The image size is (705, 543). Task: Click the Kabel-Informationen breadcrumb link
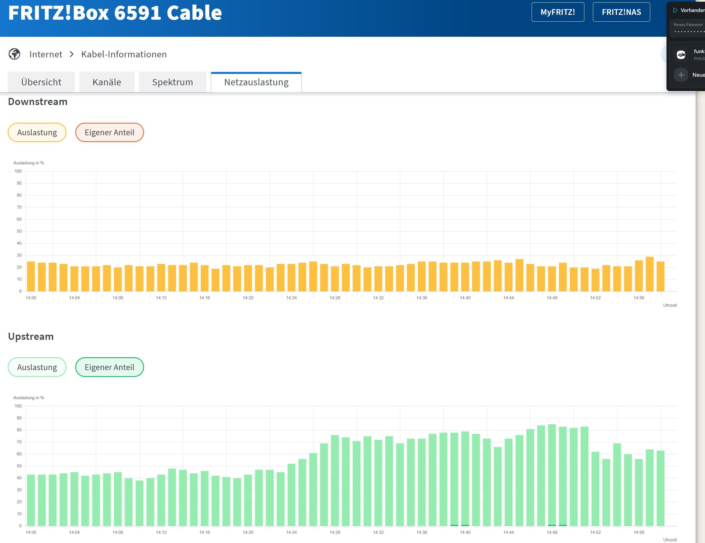(124, 54)
